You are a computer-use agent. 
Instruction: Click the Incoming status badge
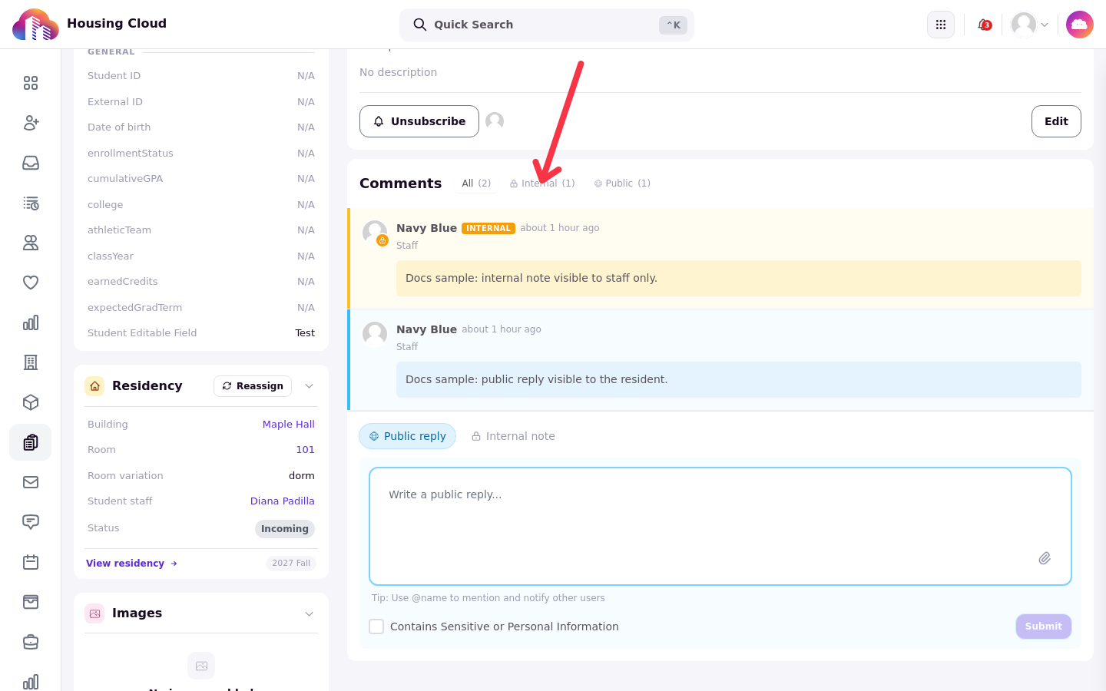click(285, 529)
